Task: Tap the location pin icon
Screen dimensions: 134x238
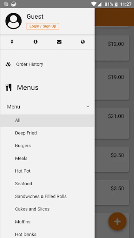Action: (x=12, y=42)
